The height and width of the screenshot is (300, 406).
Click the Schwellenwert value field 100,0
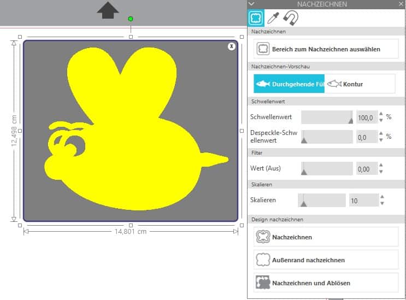pos(367,117)
